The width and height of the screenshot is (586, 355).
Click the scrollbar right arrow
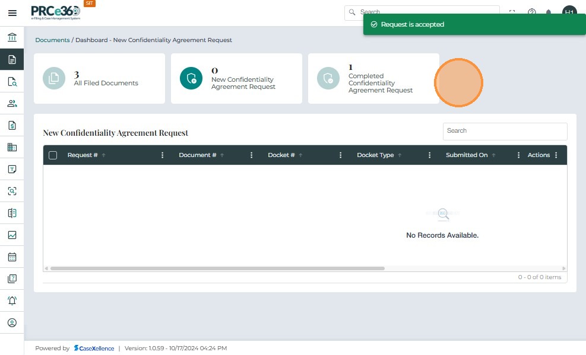[564, 268]
